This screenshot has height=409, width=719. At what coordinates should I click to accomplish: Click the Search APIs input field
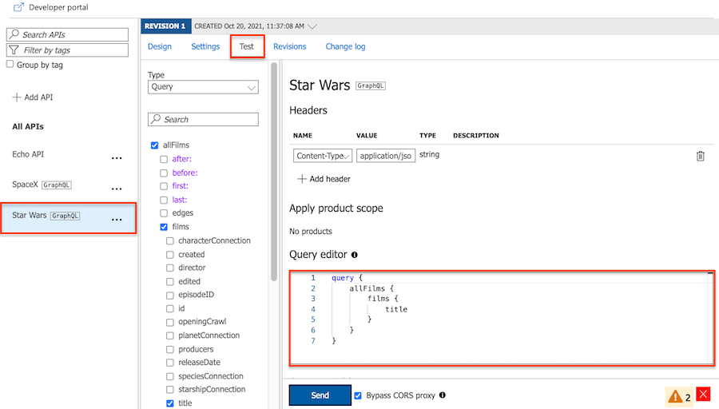[67, 34]
